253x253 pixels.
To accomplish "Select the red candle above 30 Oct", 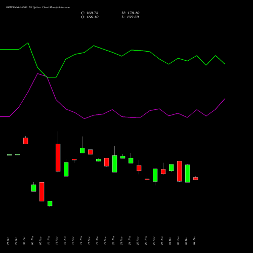I will pos(26,141).
